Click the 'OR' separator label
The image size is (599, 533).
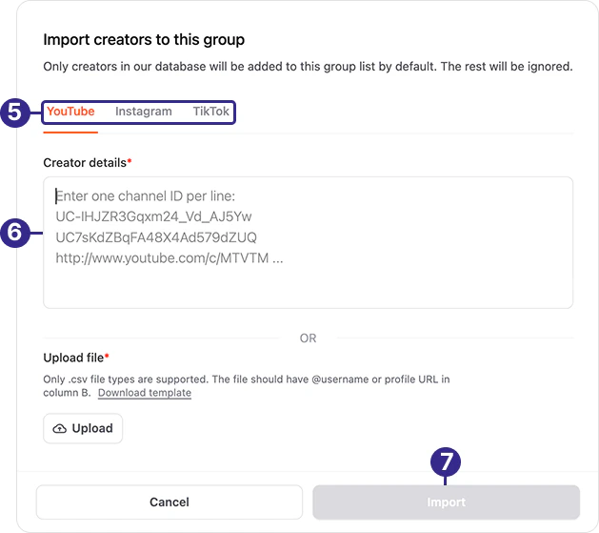coord(308,338)
